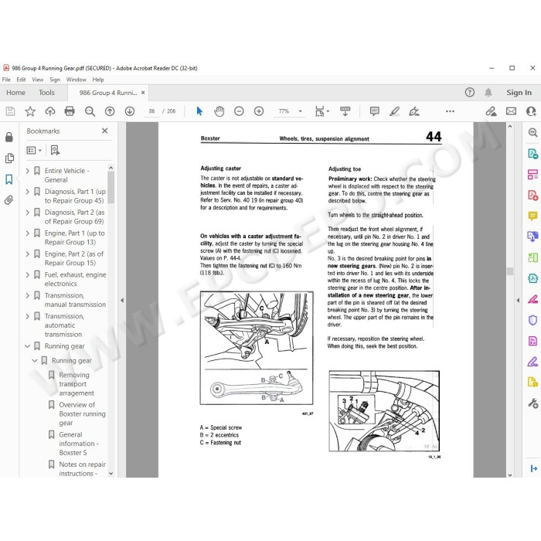Screen dimensions: 541x541
Task: Open the notifications bell
Action: coord(488,92)
